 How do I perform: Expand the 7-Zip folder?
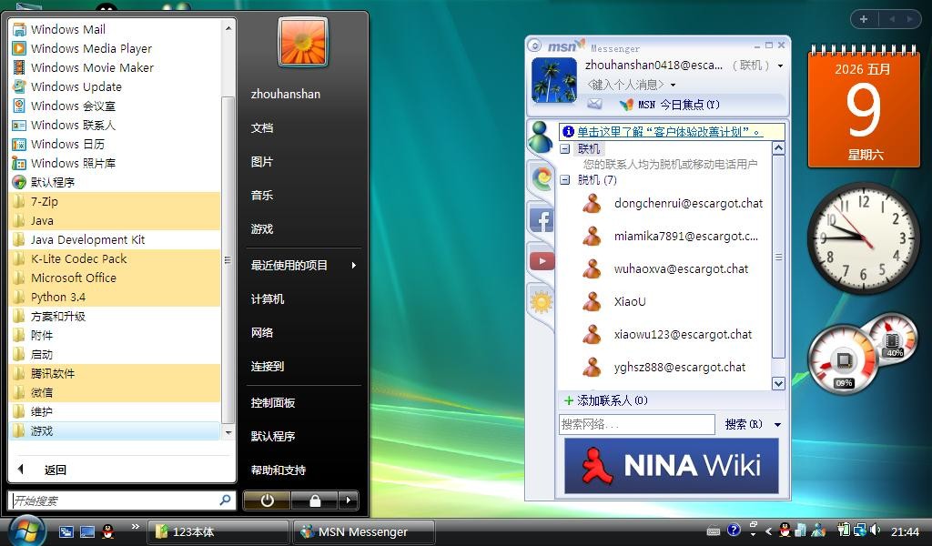click(116, 201)
